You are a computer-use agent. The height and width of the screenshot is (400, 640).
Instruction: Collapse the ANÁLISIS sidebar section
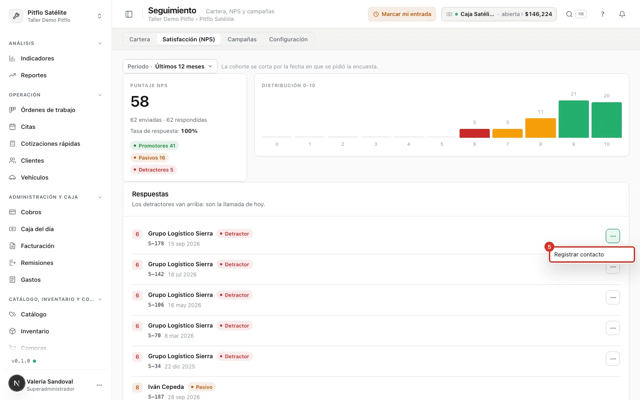[x=100, y=44]
